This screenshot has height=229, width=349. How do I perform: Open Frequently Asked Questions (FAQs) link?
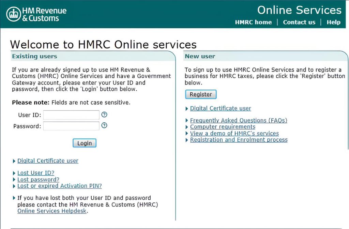pos(239,121)
